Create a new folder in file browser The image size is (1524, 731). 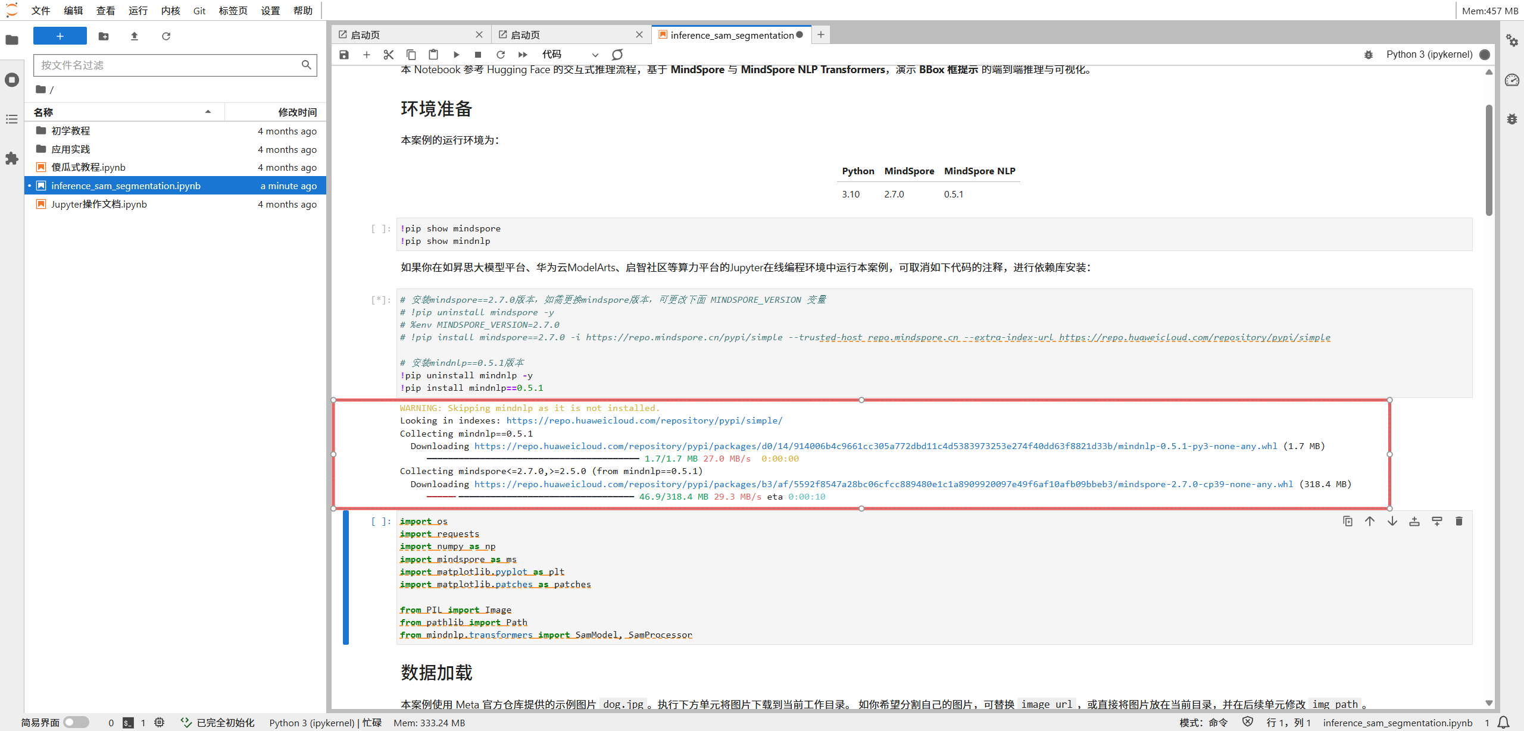coord(104,36)
